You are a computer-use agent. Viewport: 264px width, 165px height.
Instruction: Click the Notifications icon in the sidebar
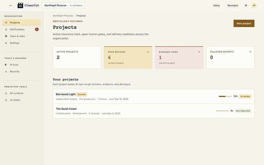[x=6, y=29]
